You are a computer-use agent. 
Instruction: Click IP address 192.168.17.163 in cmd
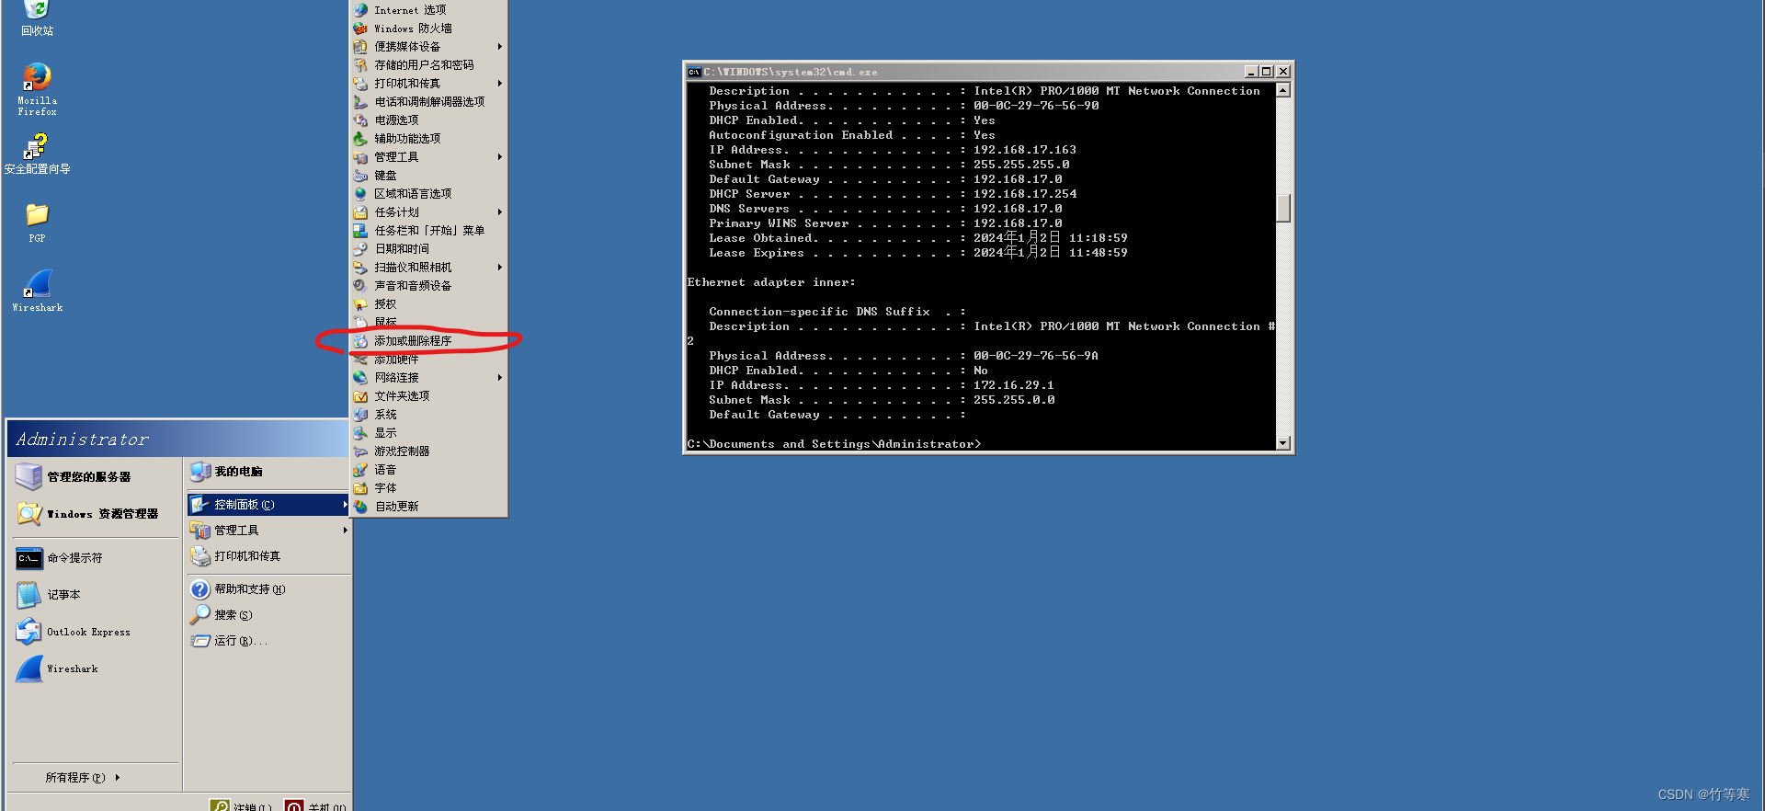[x=1025, y=150]
